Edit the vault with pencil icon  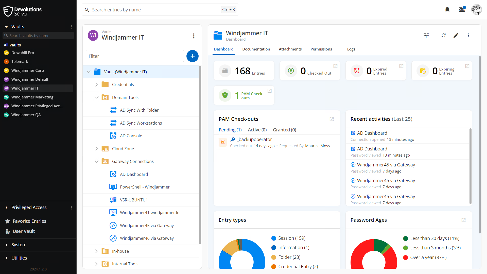[x=456, y=36]
